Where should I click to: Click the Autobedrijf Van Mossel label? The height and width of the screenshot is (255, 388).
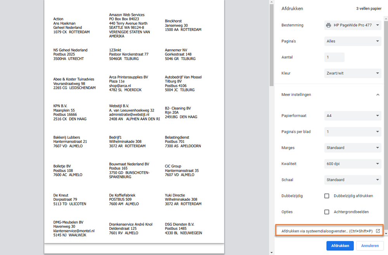(183, 84)
